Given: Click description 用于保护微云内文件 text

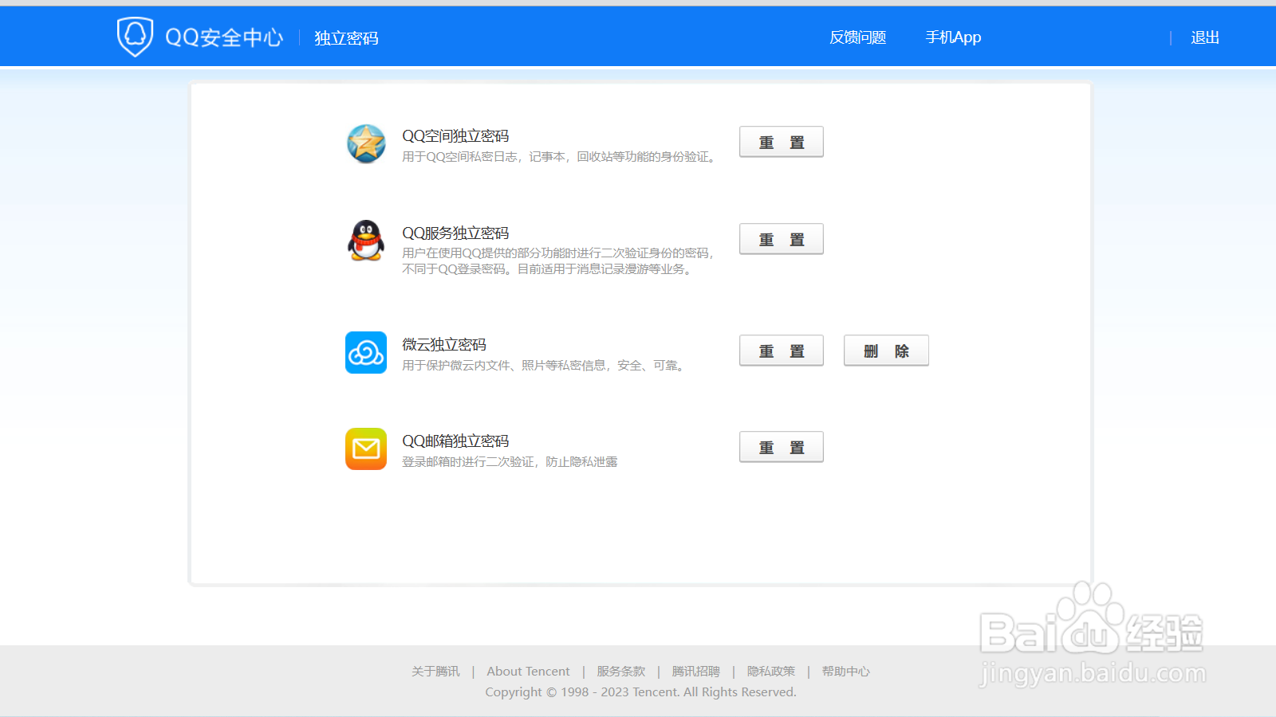Looking at the screenshot, I should [545, 366].
